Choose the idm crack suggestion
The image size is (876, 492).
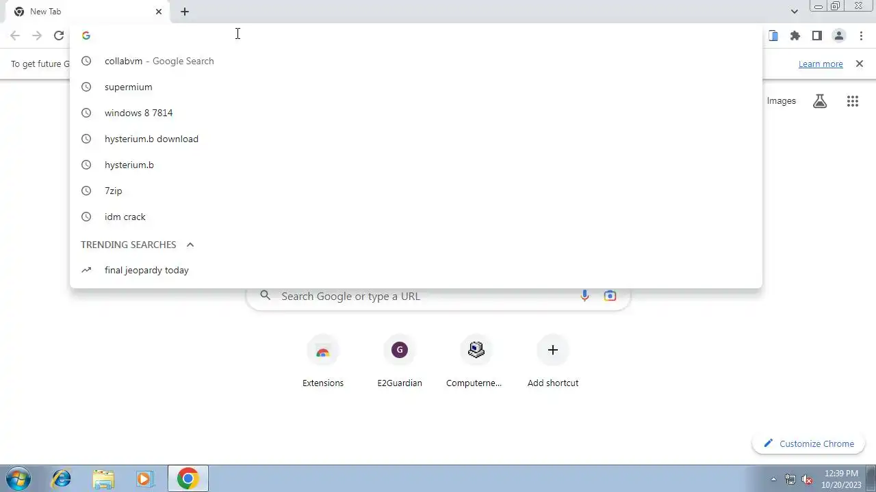416,217
